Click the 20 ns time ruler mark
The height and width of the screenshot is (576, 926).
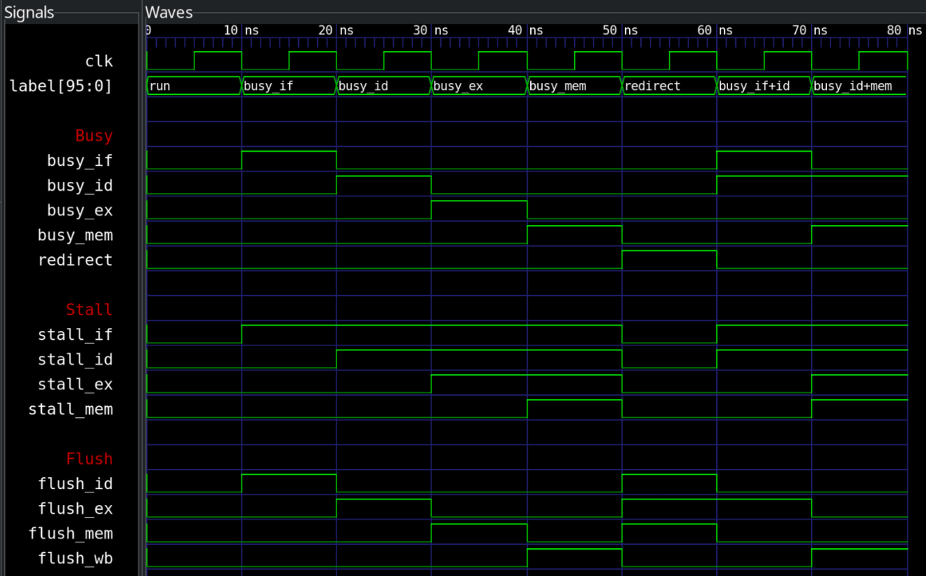(337, 31)
